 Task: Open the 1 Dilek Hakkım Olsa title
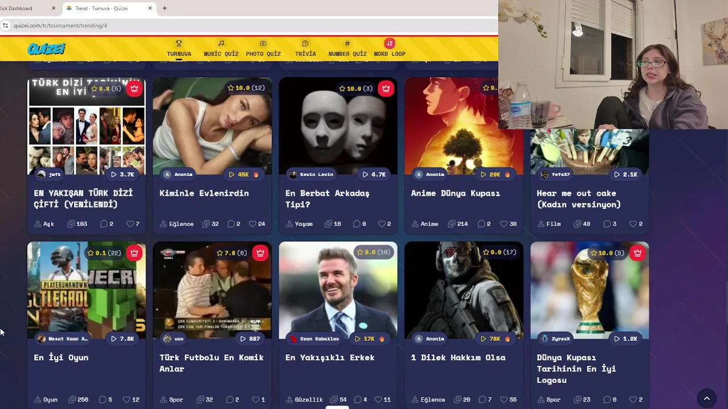458,357
